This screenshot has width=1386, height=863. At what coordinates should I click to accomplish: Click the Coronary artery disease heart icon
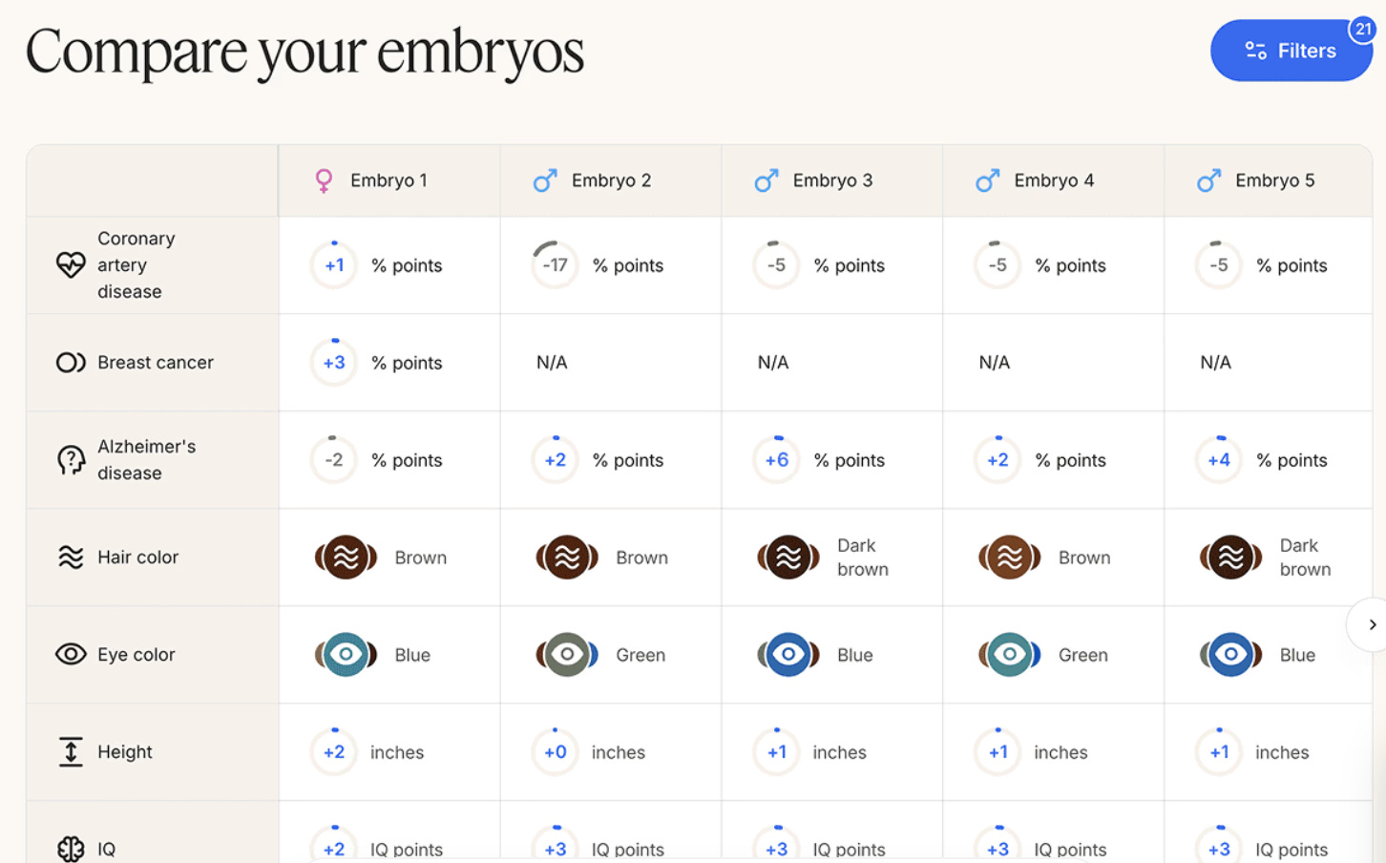(71, 264)
